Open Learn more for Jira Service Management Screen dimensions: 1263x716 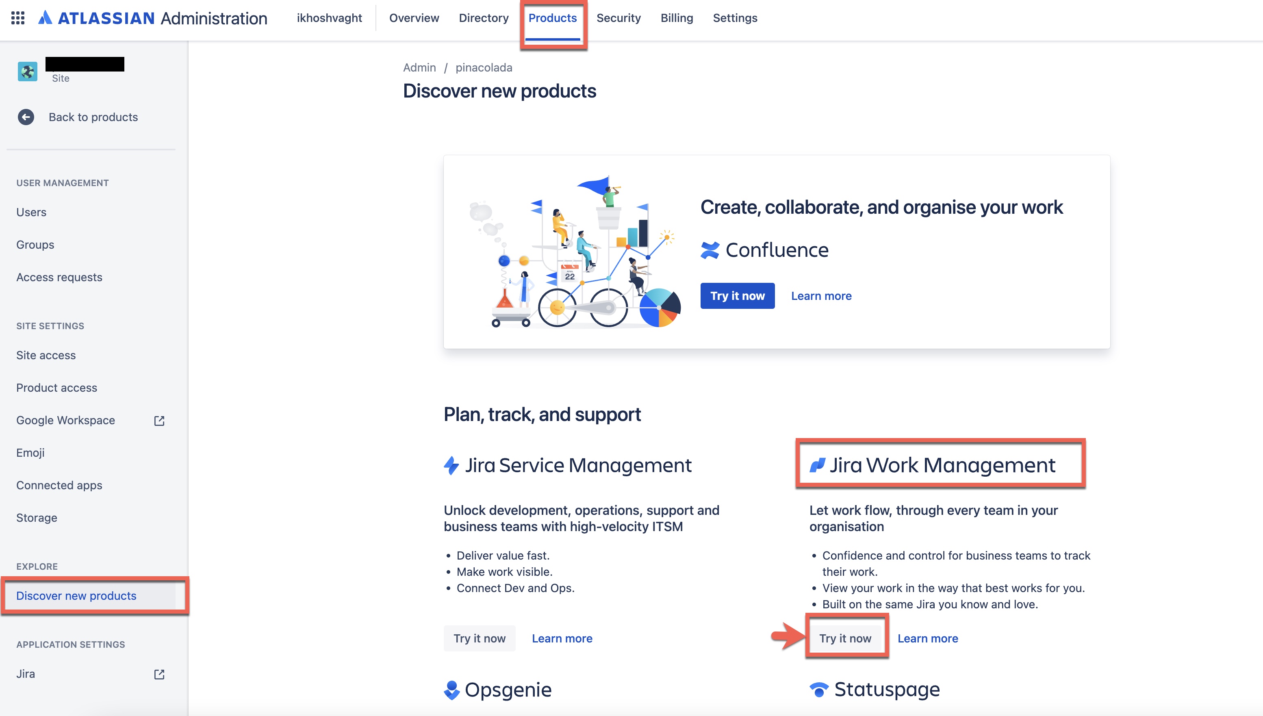click(562, 638)
